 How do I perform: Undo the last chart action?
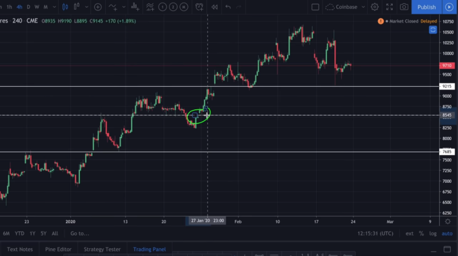228,7
